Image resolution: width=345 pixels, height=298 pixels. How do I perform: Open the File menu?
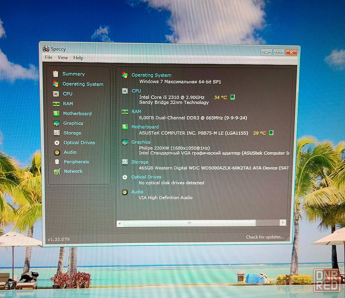click(49, 58)
